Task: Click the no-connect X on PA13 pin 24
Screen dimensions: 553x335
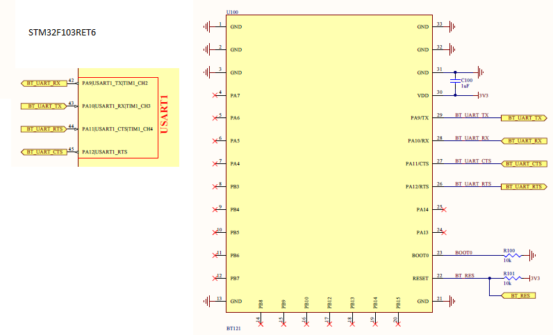Action: (x=444, y=233)
